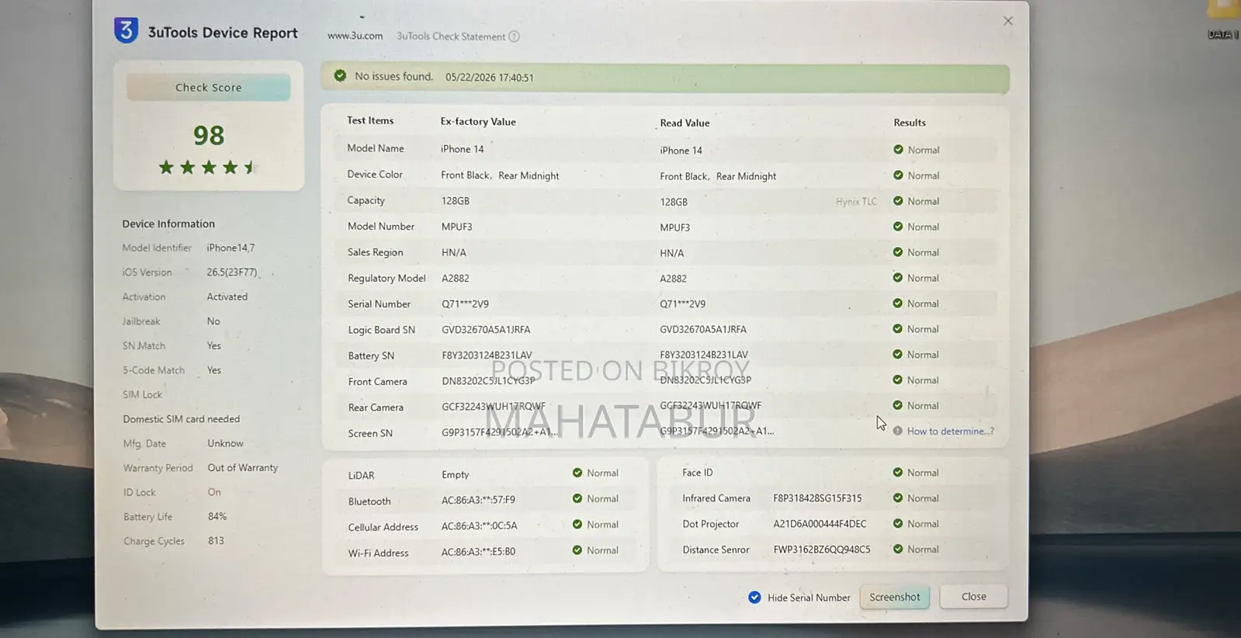This screenshot has width=1241, height=638.
Task: Select the Sales Region result check icon
Action: click(x=898, y=252)
